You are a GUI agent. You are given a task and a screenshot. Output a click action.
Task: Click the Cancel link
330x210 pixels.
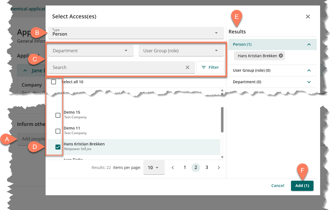tap(278, 186)
